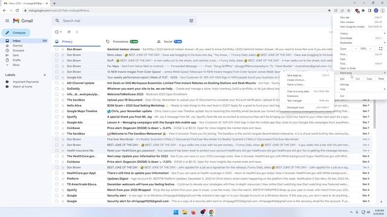This screenshot has height=217, width=387.
Task: Tick the Hello Alice email checkbox
Action: click(x=57, y=105)
